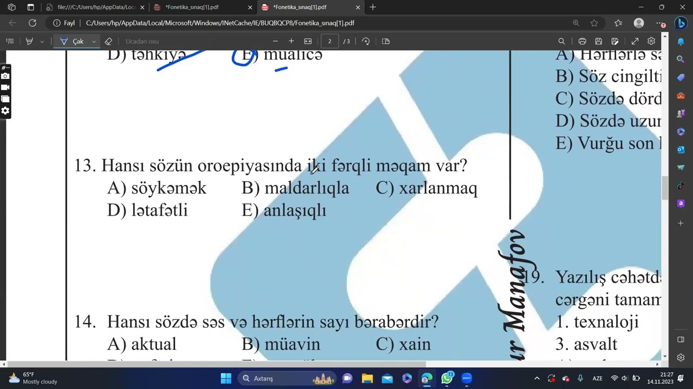Open the screen recorder settings gear
693x389 pixels.
5,111
